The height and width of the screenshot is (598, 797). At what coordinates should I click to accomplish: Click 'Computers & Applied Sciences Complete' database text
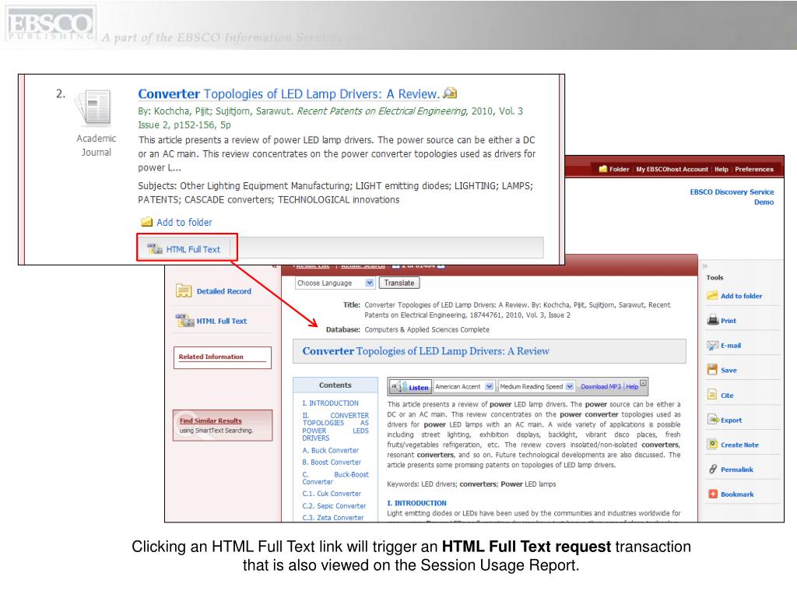pos(427,329)
